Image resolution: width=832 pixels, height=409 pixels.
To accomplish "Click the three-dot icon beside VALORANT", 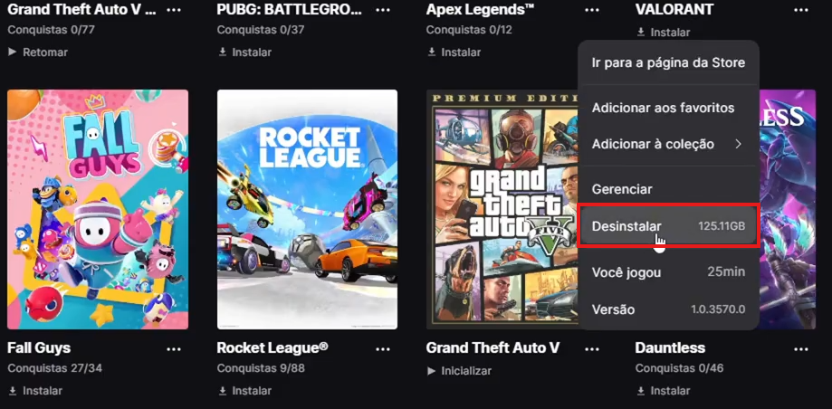I will (x=800, y=10).
